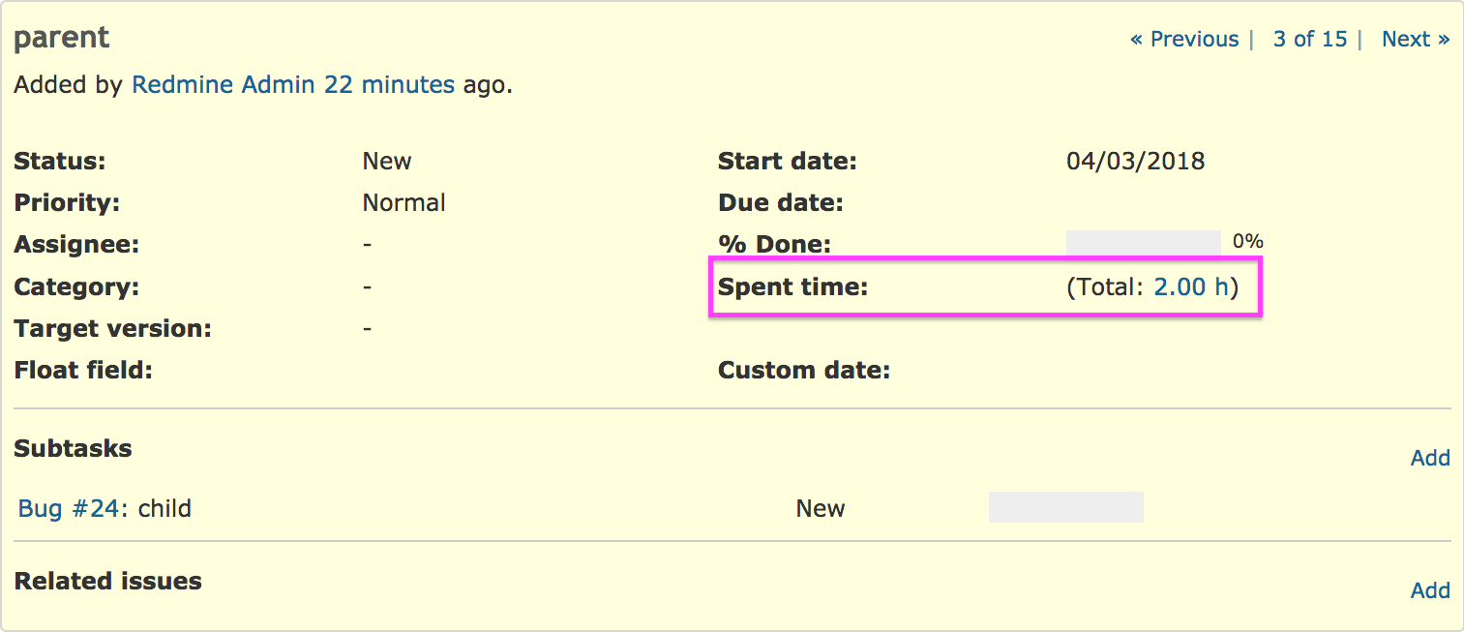1464x632 pixels.
Task: Click the "Spent time:" label
Action: 792,287
